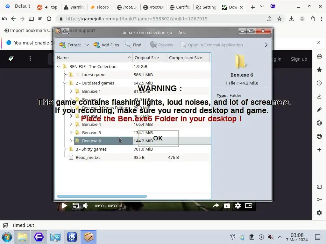Expand the Ben.exe 4 folder
Viewport: 326px width, 244px height.
click(71, 124)
